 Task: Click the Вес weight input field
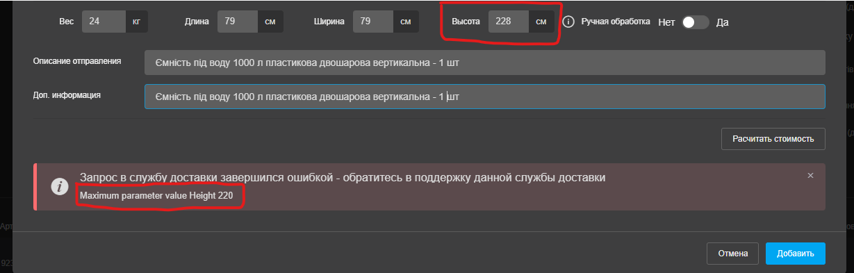point(104,22)
